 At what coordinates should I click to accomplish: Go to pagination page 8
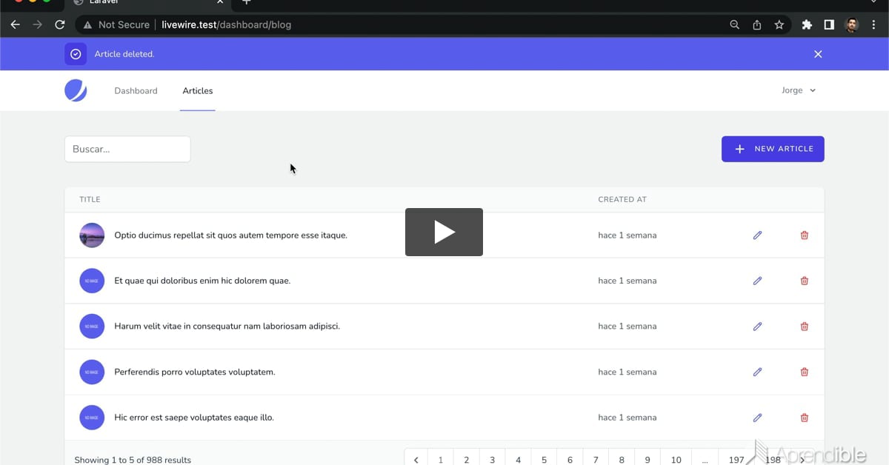[x=622, y=459]
